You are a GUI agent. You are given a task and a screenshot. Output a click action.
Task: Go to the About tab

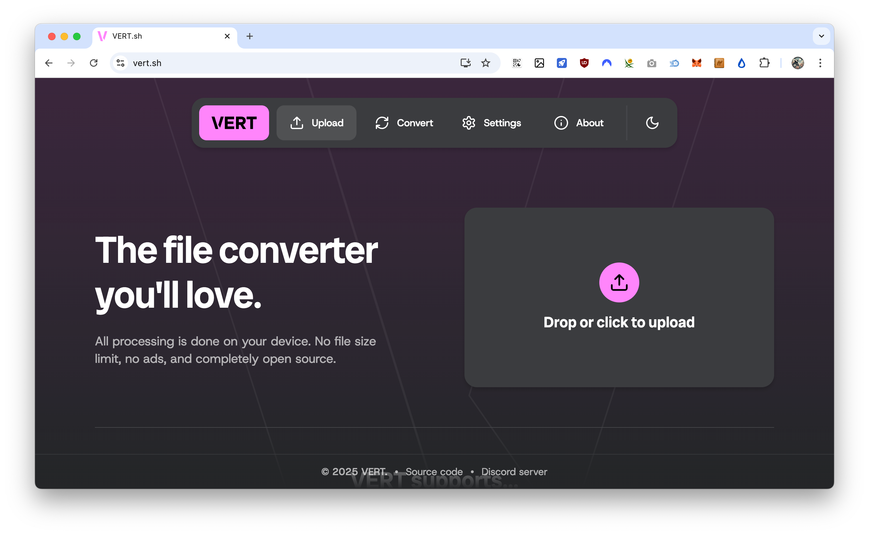point(579,123)
